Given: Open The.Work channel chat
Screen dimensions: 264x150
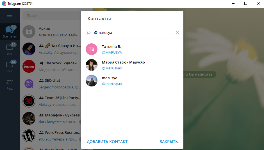Looking at the screenshot, I should pyautogui.click(x=51, y=66).
